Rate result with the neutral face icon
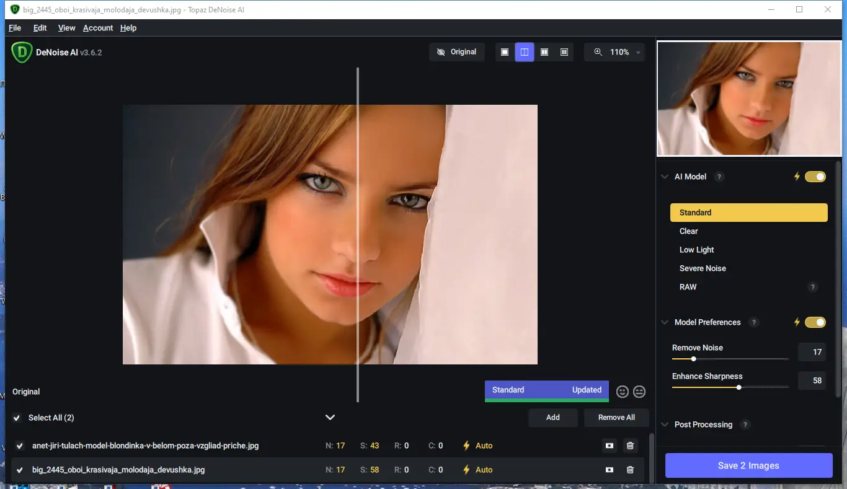Viewport: 847px width, 489px height. click(x=639, y=392)
